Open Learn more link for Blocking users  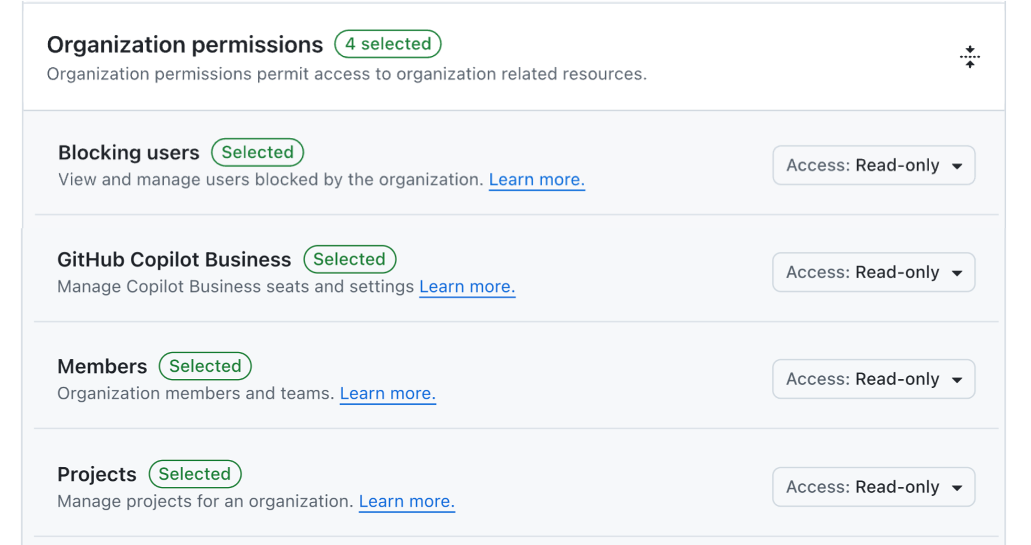[x=536, y=180]
